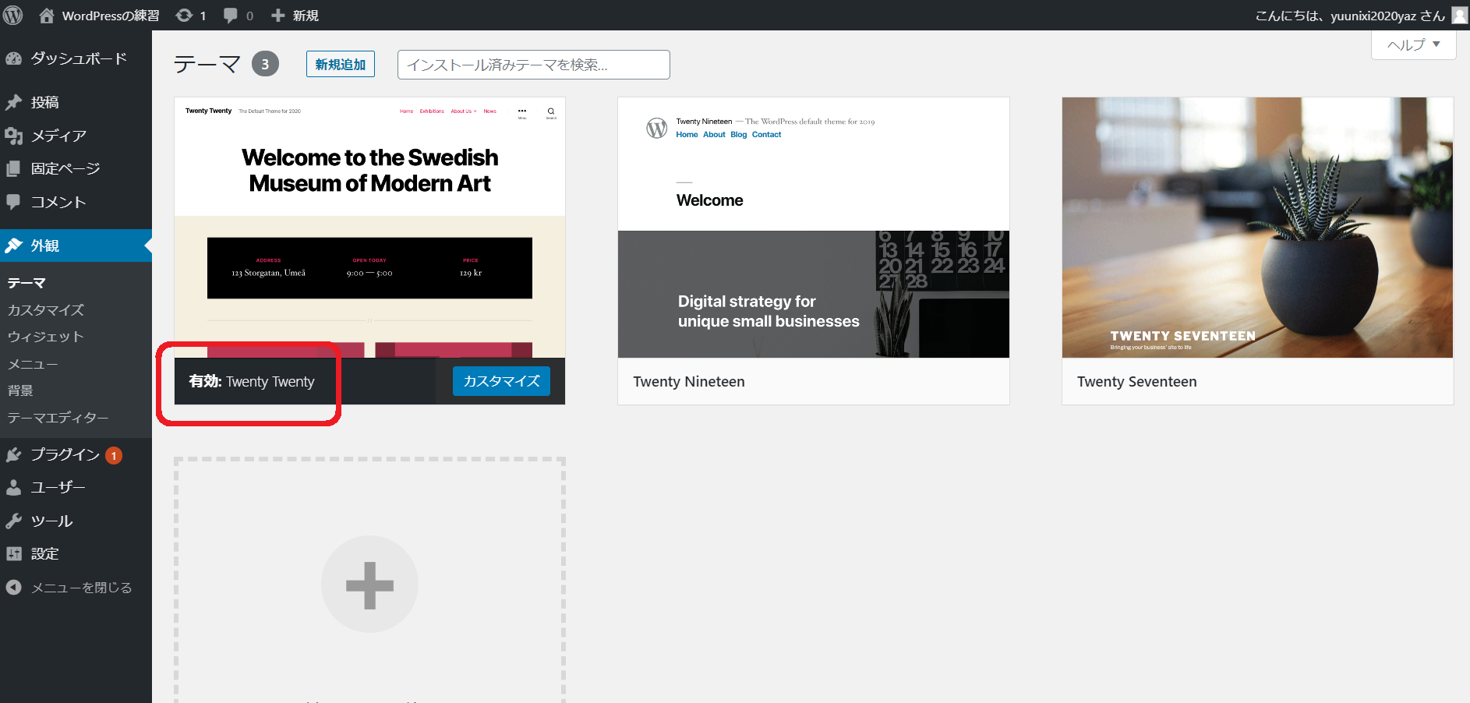
Task: Expand the ヘルプ help dropdown
Action: 1413,44
